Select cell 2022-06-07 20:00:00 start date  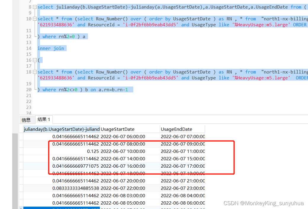point(130,181)
